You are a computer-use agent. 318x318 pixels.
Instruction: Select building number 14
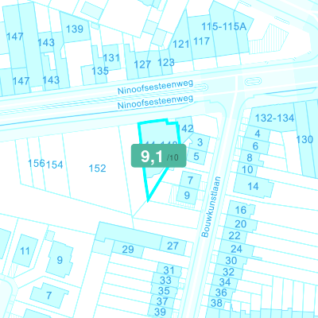pyautogui.click(x=253, y=186)
